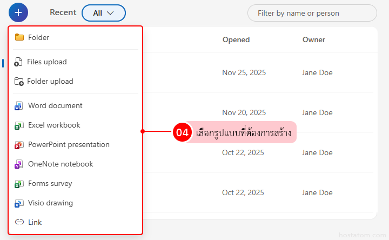Click the Nov 25, 2025 date cell
The width and height of the screenshot is (389, 240).
tap(244, 73)
